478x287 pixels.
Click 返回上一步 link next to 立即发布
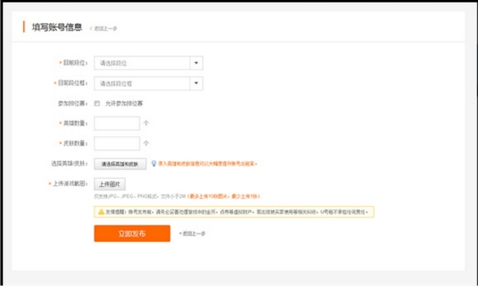(x=191, y=233)
